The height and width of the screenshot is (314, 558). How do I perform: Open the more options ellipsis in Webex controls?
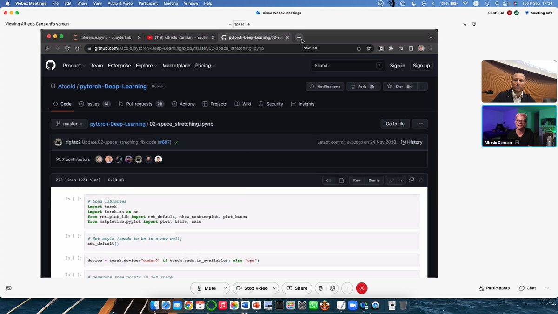tap(347, 288)
